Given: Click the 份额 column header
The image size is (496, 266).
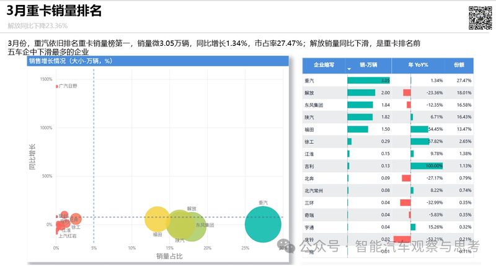Looking at the screenshot, I should point(458,64).
